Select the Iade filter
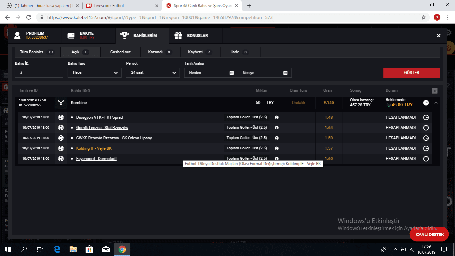 point(240,52)
